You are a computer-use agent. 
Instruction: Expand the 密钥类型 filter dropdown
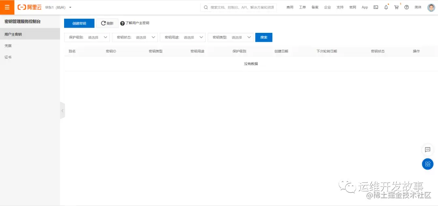[x=230, y=37]
